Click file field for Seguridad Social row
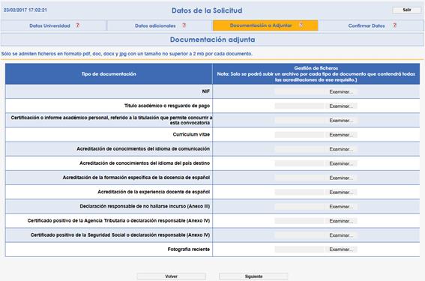The width and height of the screenshot is (425, 281). [299, 235]
